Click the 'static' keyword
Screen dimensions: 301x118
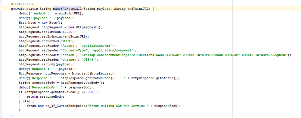coord(32,9)
